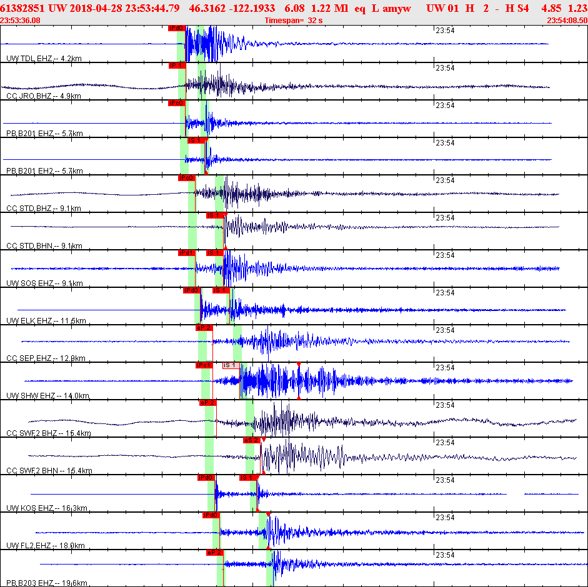Select the iS 1 pick on CC STD BHN
This screenshot has height=587, width=588.
[215, 215]
